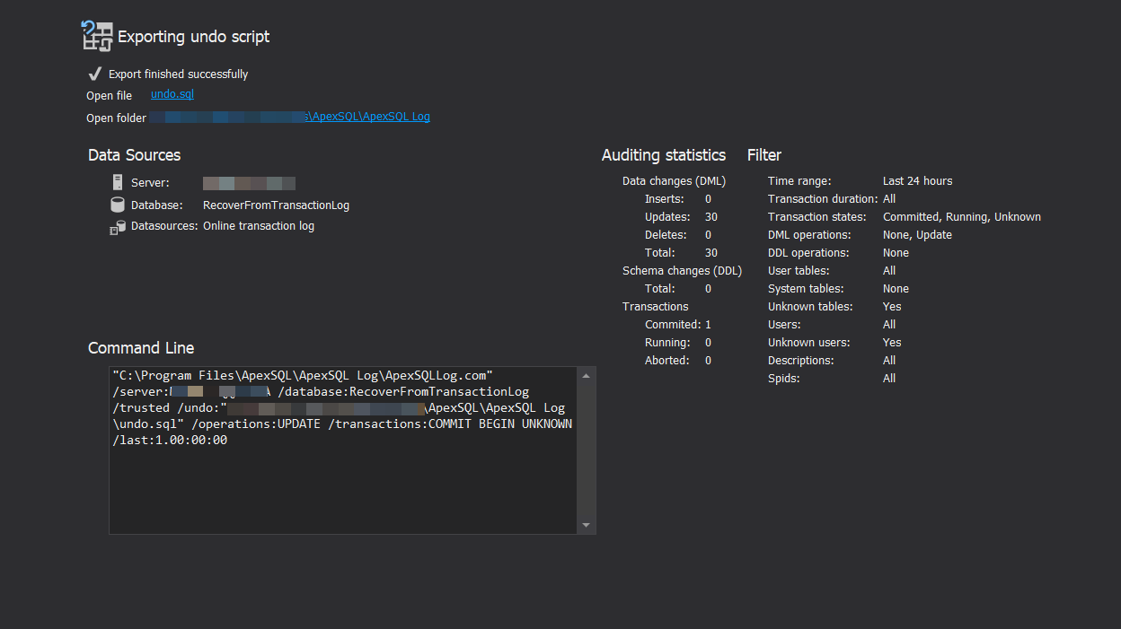
Task: Click the Database cylinder icon
Action: [117, 205]
